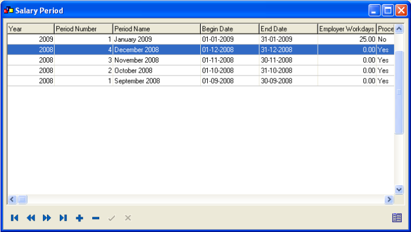
Task: Select the January 2009 period name
Action: (x=133, y=39)
